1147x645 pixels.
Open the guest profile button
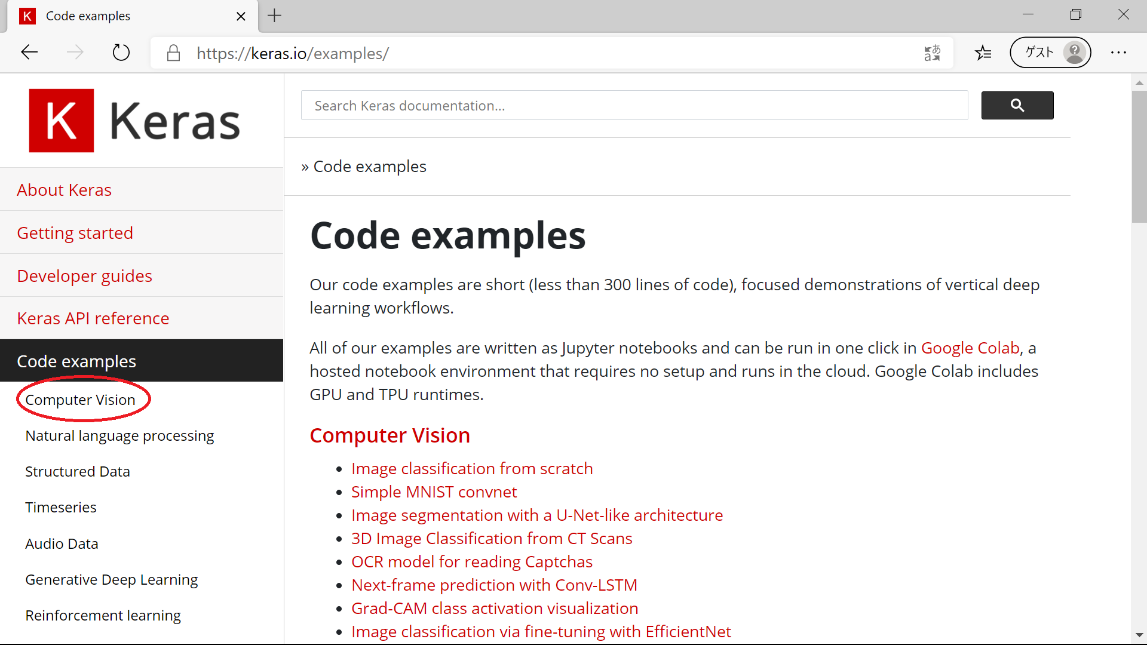[x=1050, y=53]
